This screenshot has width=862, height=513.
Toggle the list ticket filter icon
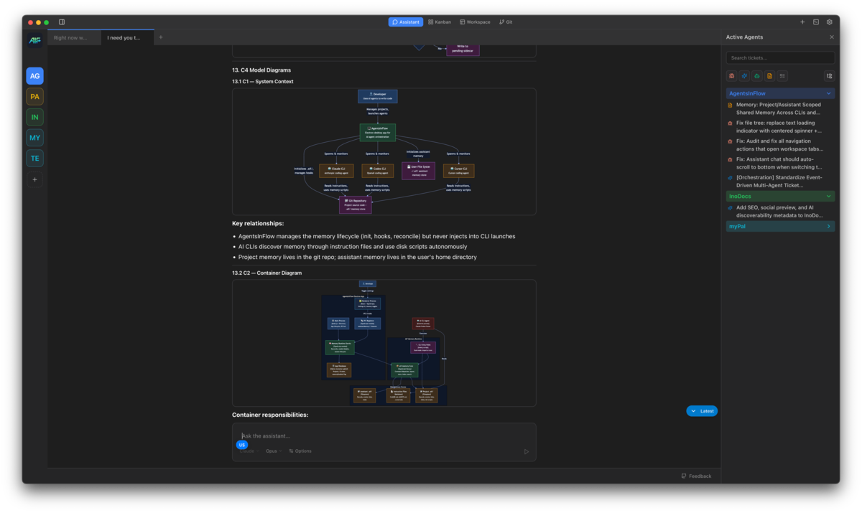(782, 75)
